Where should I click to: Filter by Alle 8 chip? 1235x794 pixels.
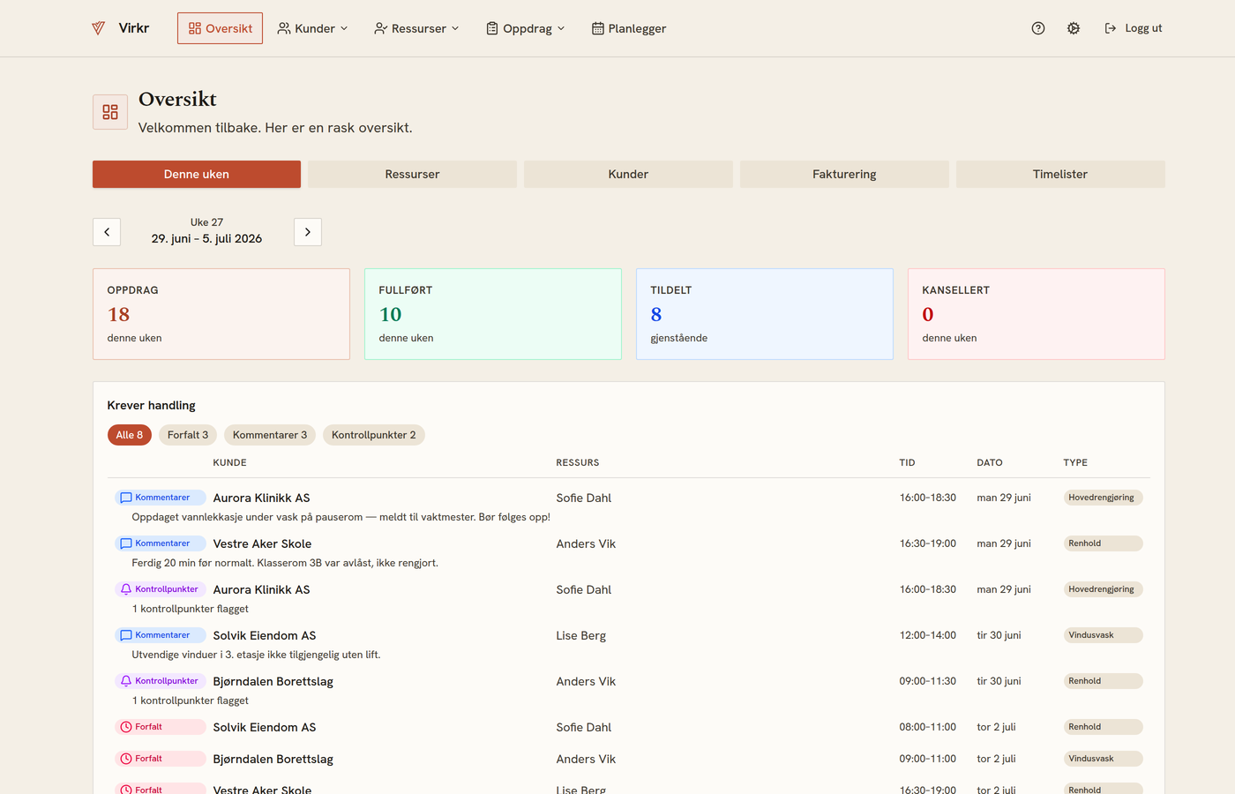tap(130, 435)
